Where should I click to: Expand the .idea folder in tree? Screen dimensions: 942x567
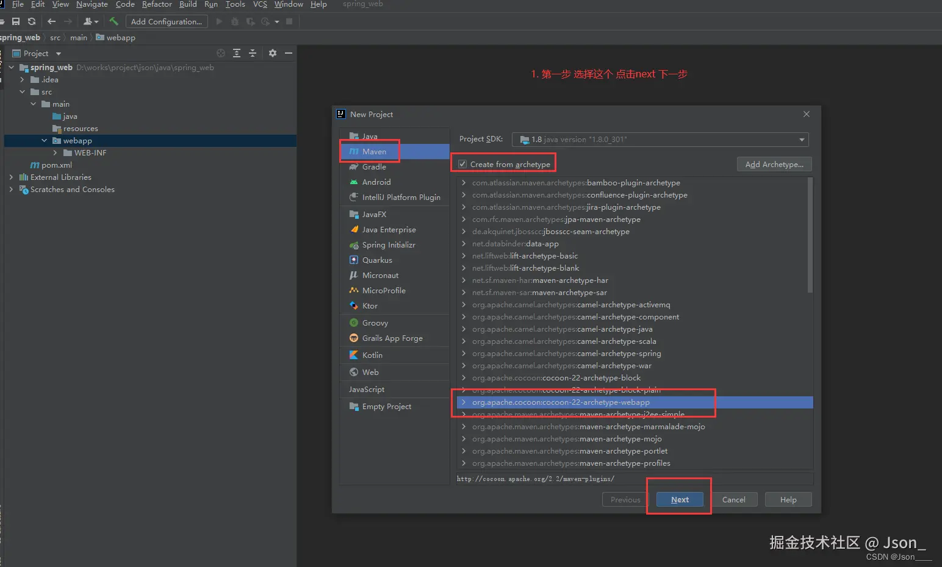click(22, 79)
